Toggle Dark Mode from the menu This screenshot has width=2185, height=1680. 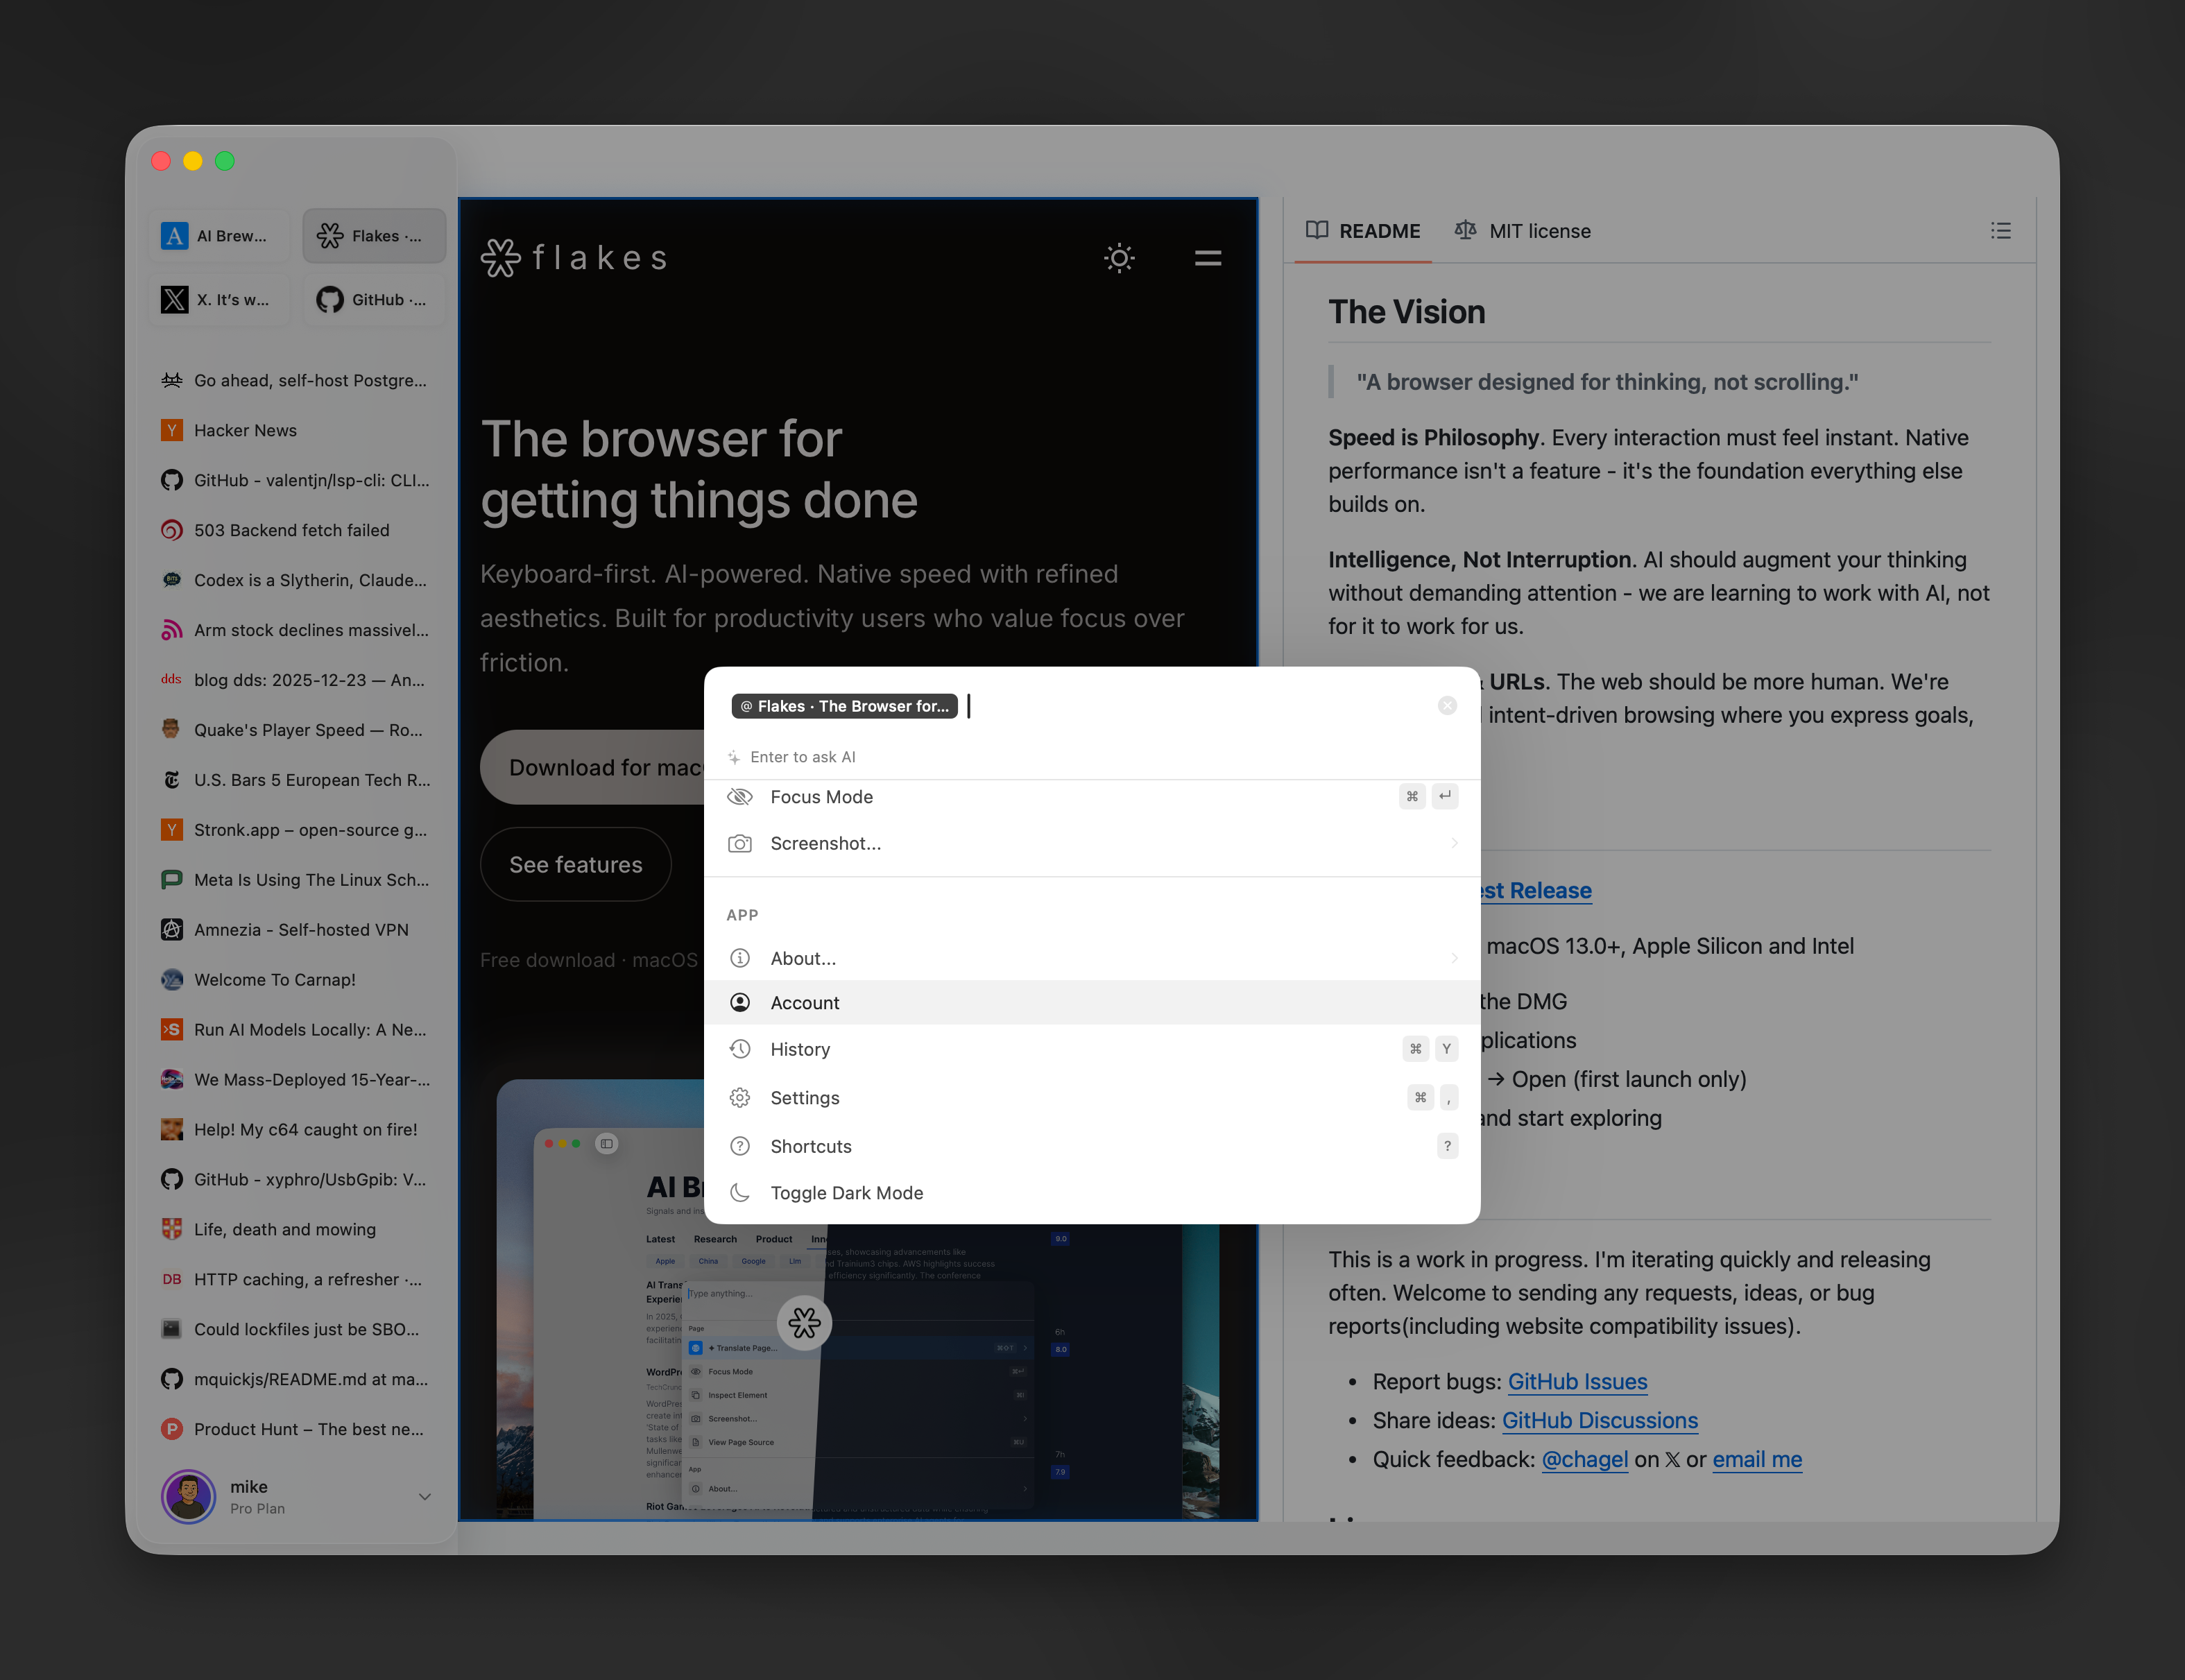tap(846, 1192)
